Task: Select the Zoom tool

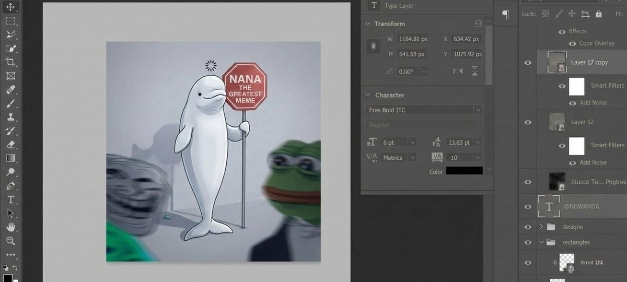Action: [10, 240]
